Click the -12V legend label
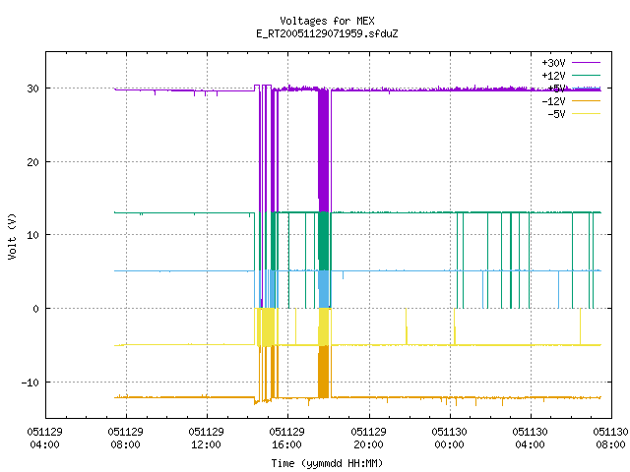The image size is (630, 472). (553, 101)
